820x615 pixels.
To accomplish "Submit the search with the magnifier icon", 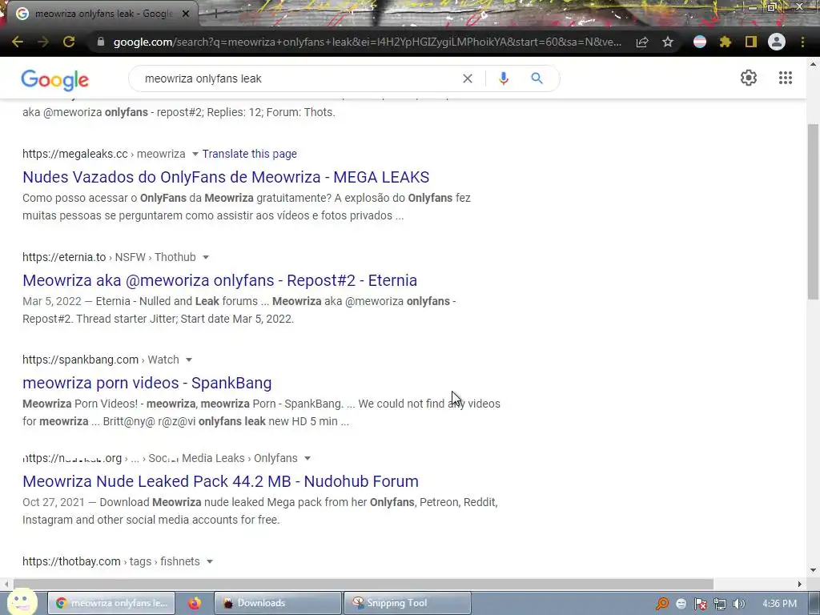I will click(x=537, y=78).
